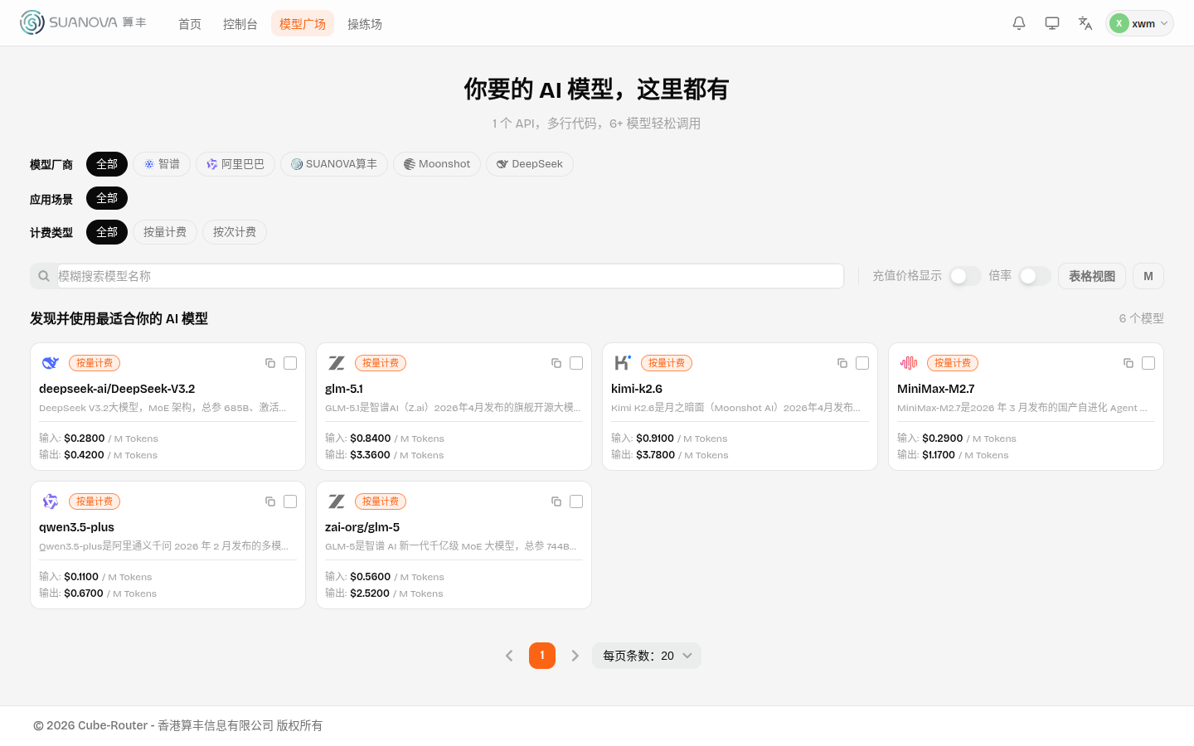Click the monitor display icon
Screen dimensions: 1194x746
click(1052, 23)
